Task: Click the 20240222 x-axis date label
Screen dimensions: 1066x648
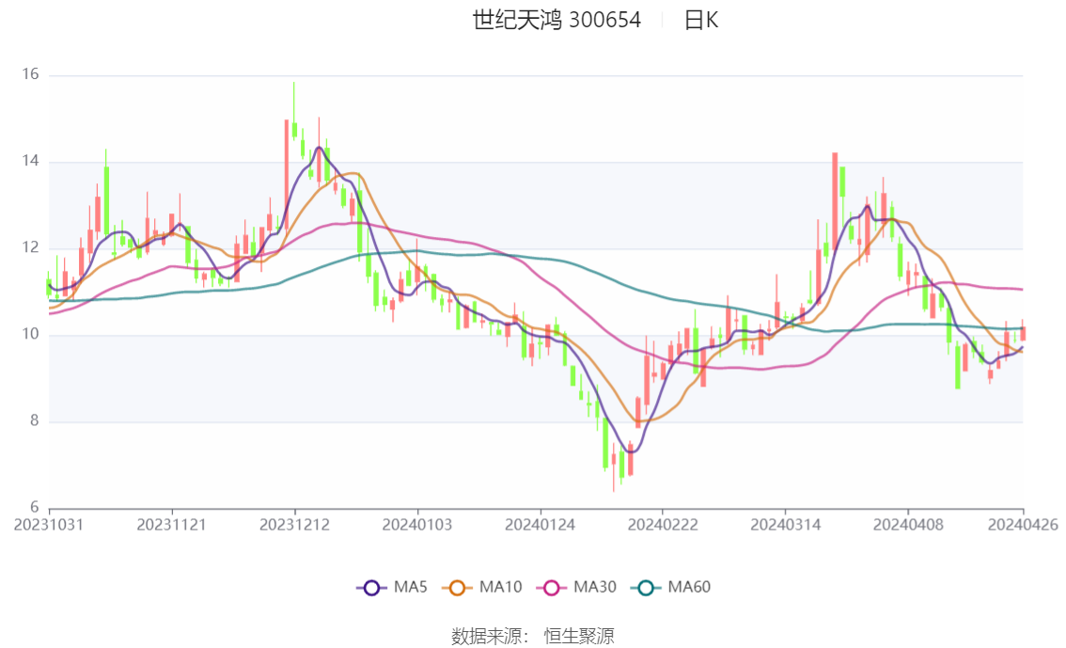Action: coord(663,525)
